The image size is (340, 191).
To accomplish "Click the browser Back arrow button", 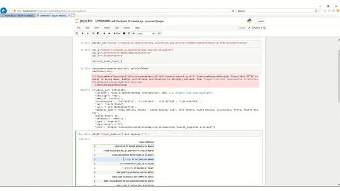I will 4,11.
